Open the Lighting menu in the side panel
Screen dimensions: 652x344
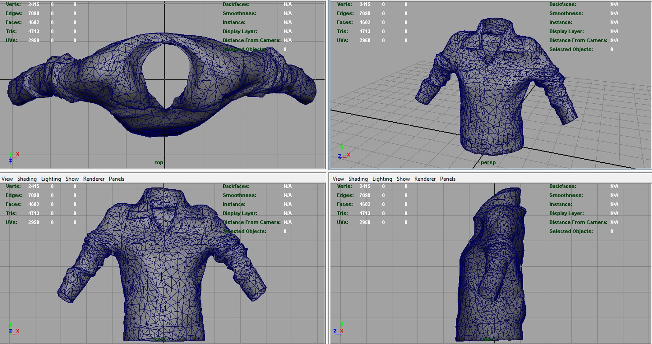(382, 179)
